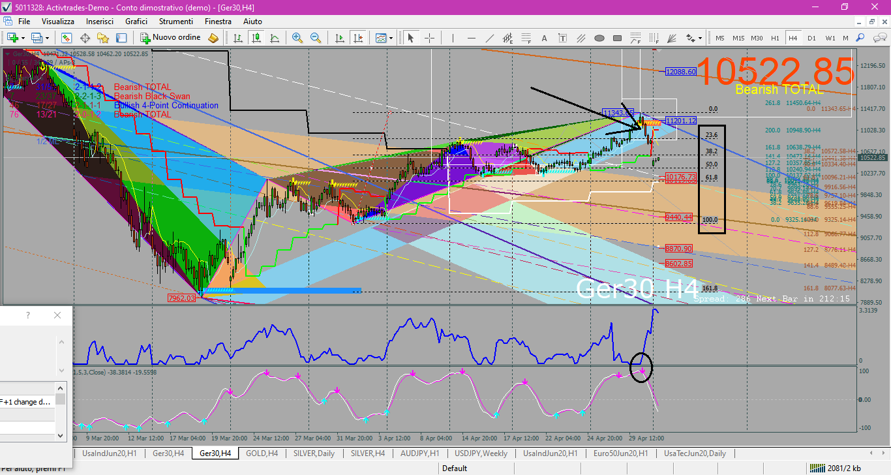Toggle auto scroll chart icon
Viewport: 891px width, 475px height.
(340, 38)
